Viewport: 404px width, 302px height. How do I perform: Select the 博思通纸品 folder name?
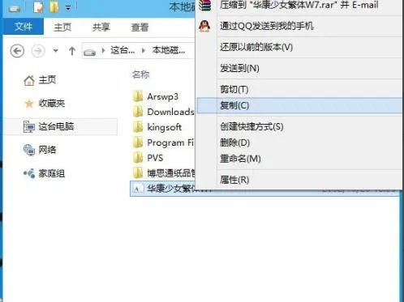pos(171,173)
